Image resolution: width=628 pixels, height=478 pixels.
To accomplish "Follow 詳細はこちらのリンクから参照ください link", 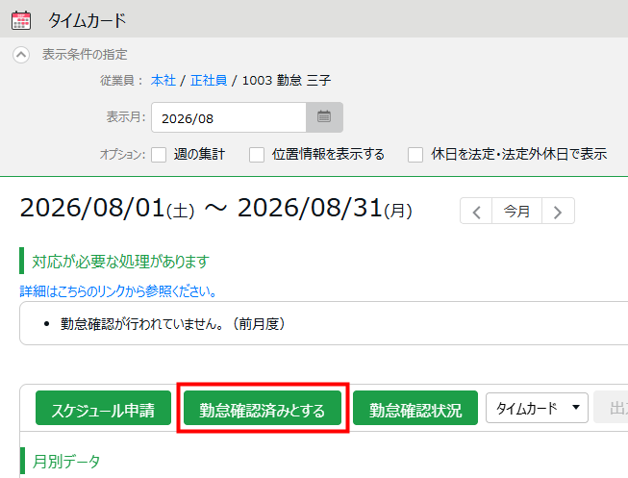I will click(x=118, y=290).
